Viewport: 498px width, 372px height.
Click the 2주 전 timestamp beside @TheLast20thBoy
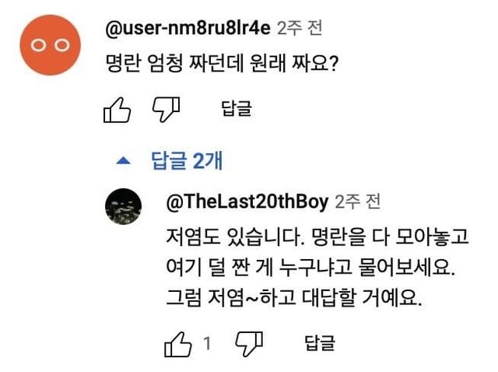358,202
